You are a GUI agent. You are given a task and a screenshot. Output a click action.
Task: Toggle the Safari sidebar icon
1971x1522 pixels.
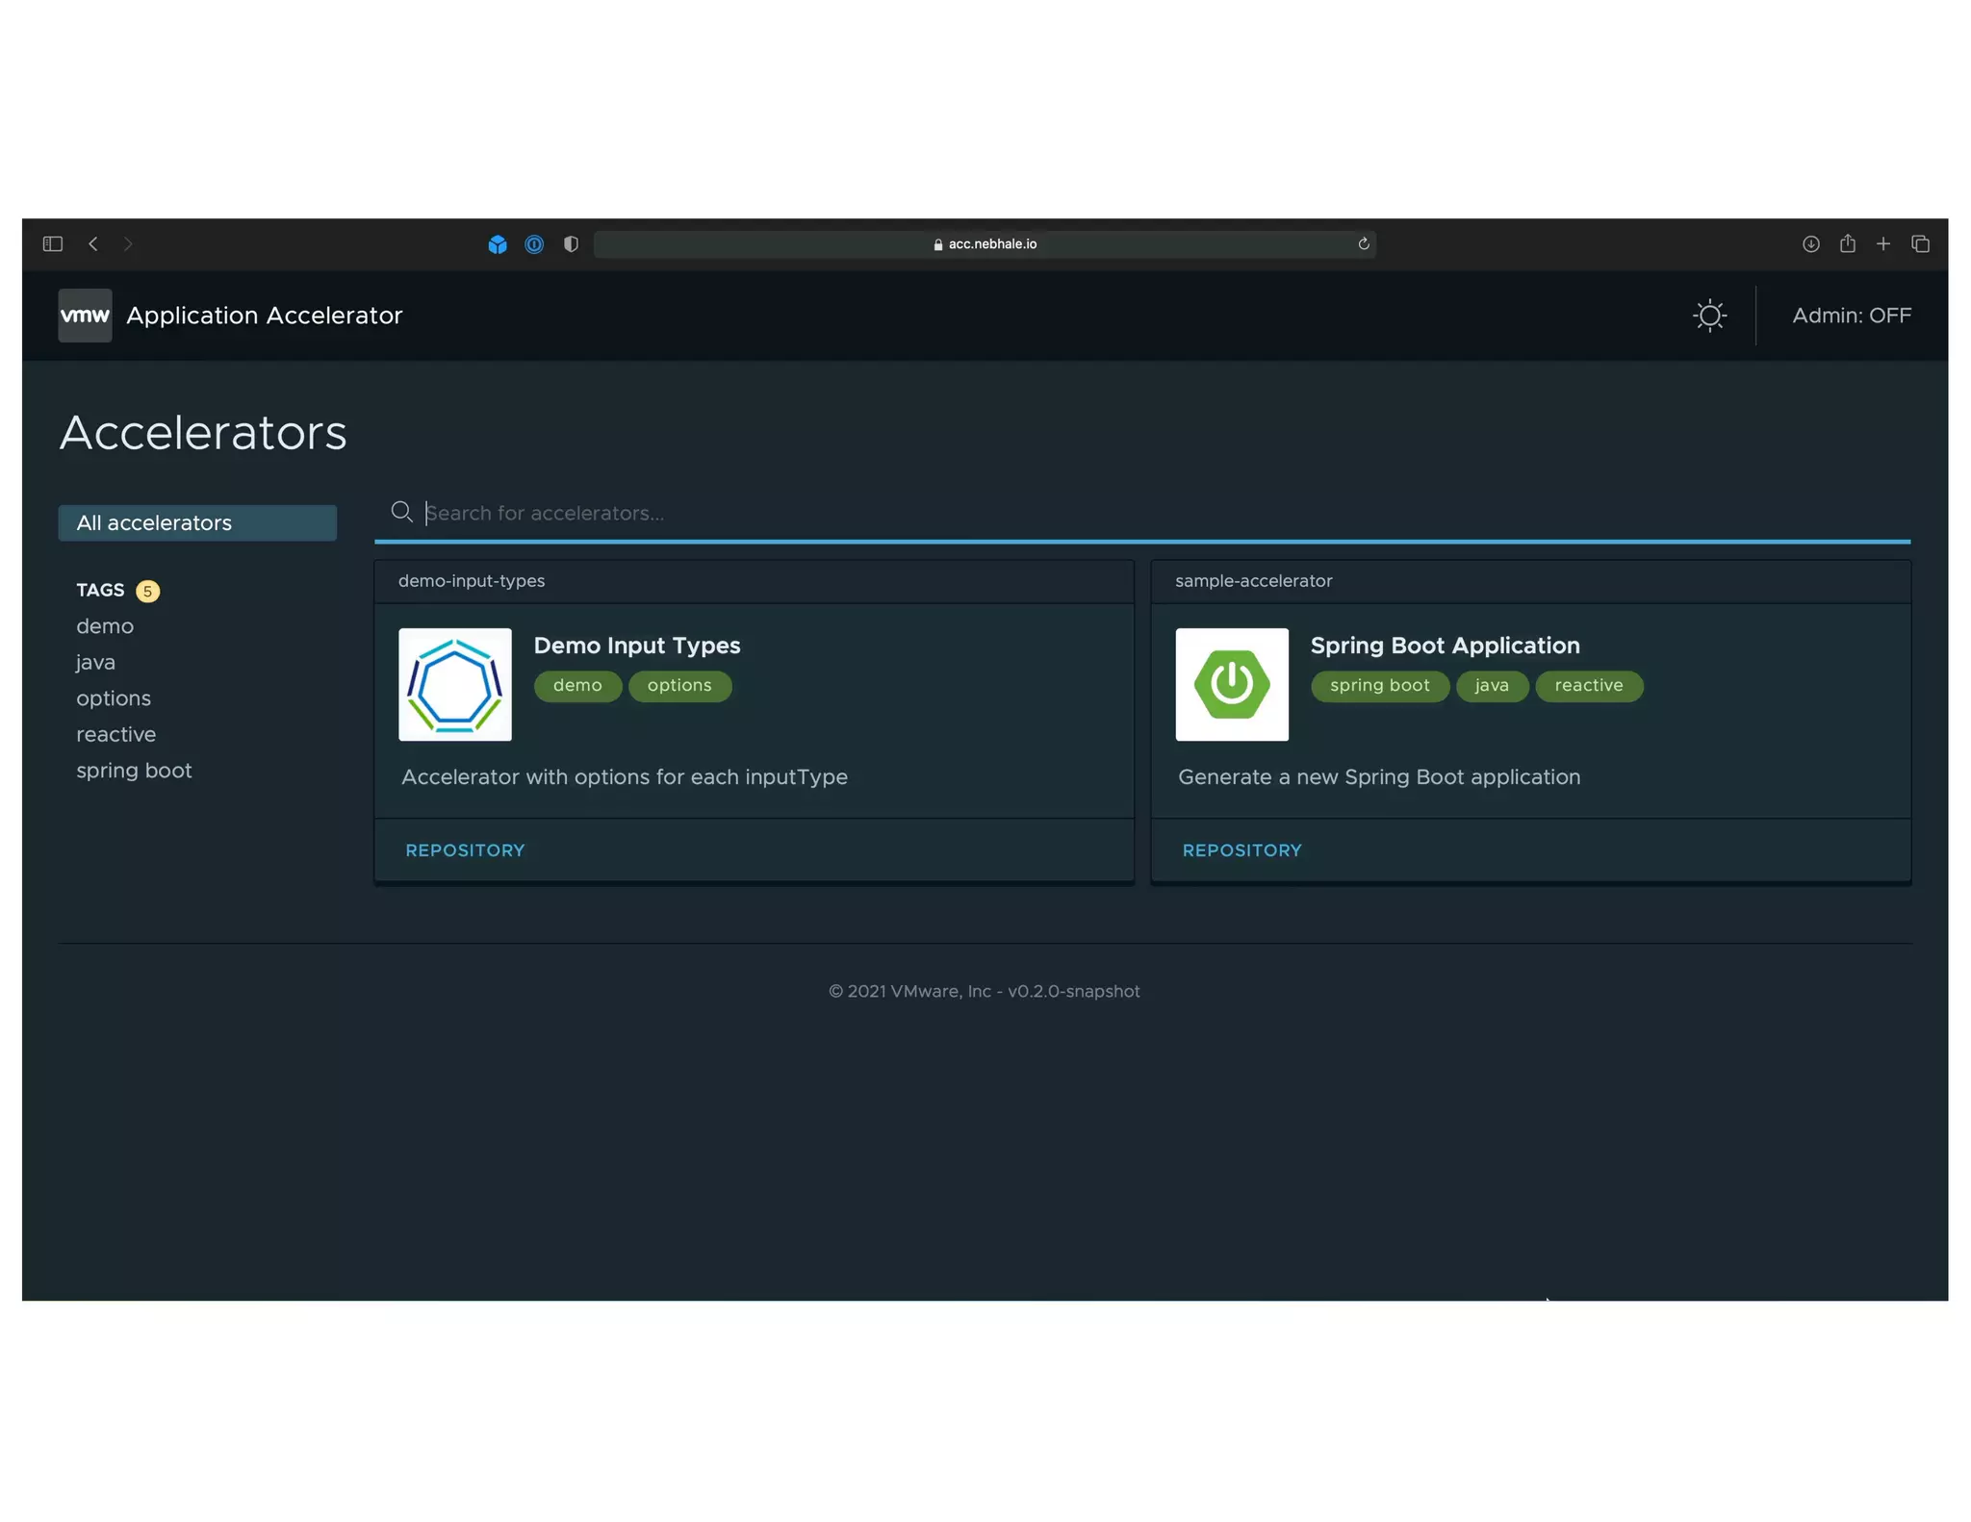(53, 244)
